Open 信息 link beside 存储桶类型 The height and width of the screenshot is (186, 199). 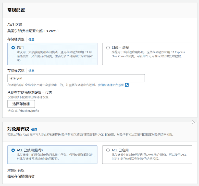pyautogui.click(x=31, y=39)
